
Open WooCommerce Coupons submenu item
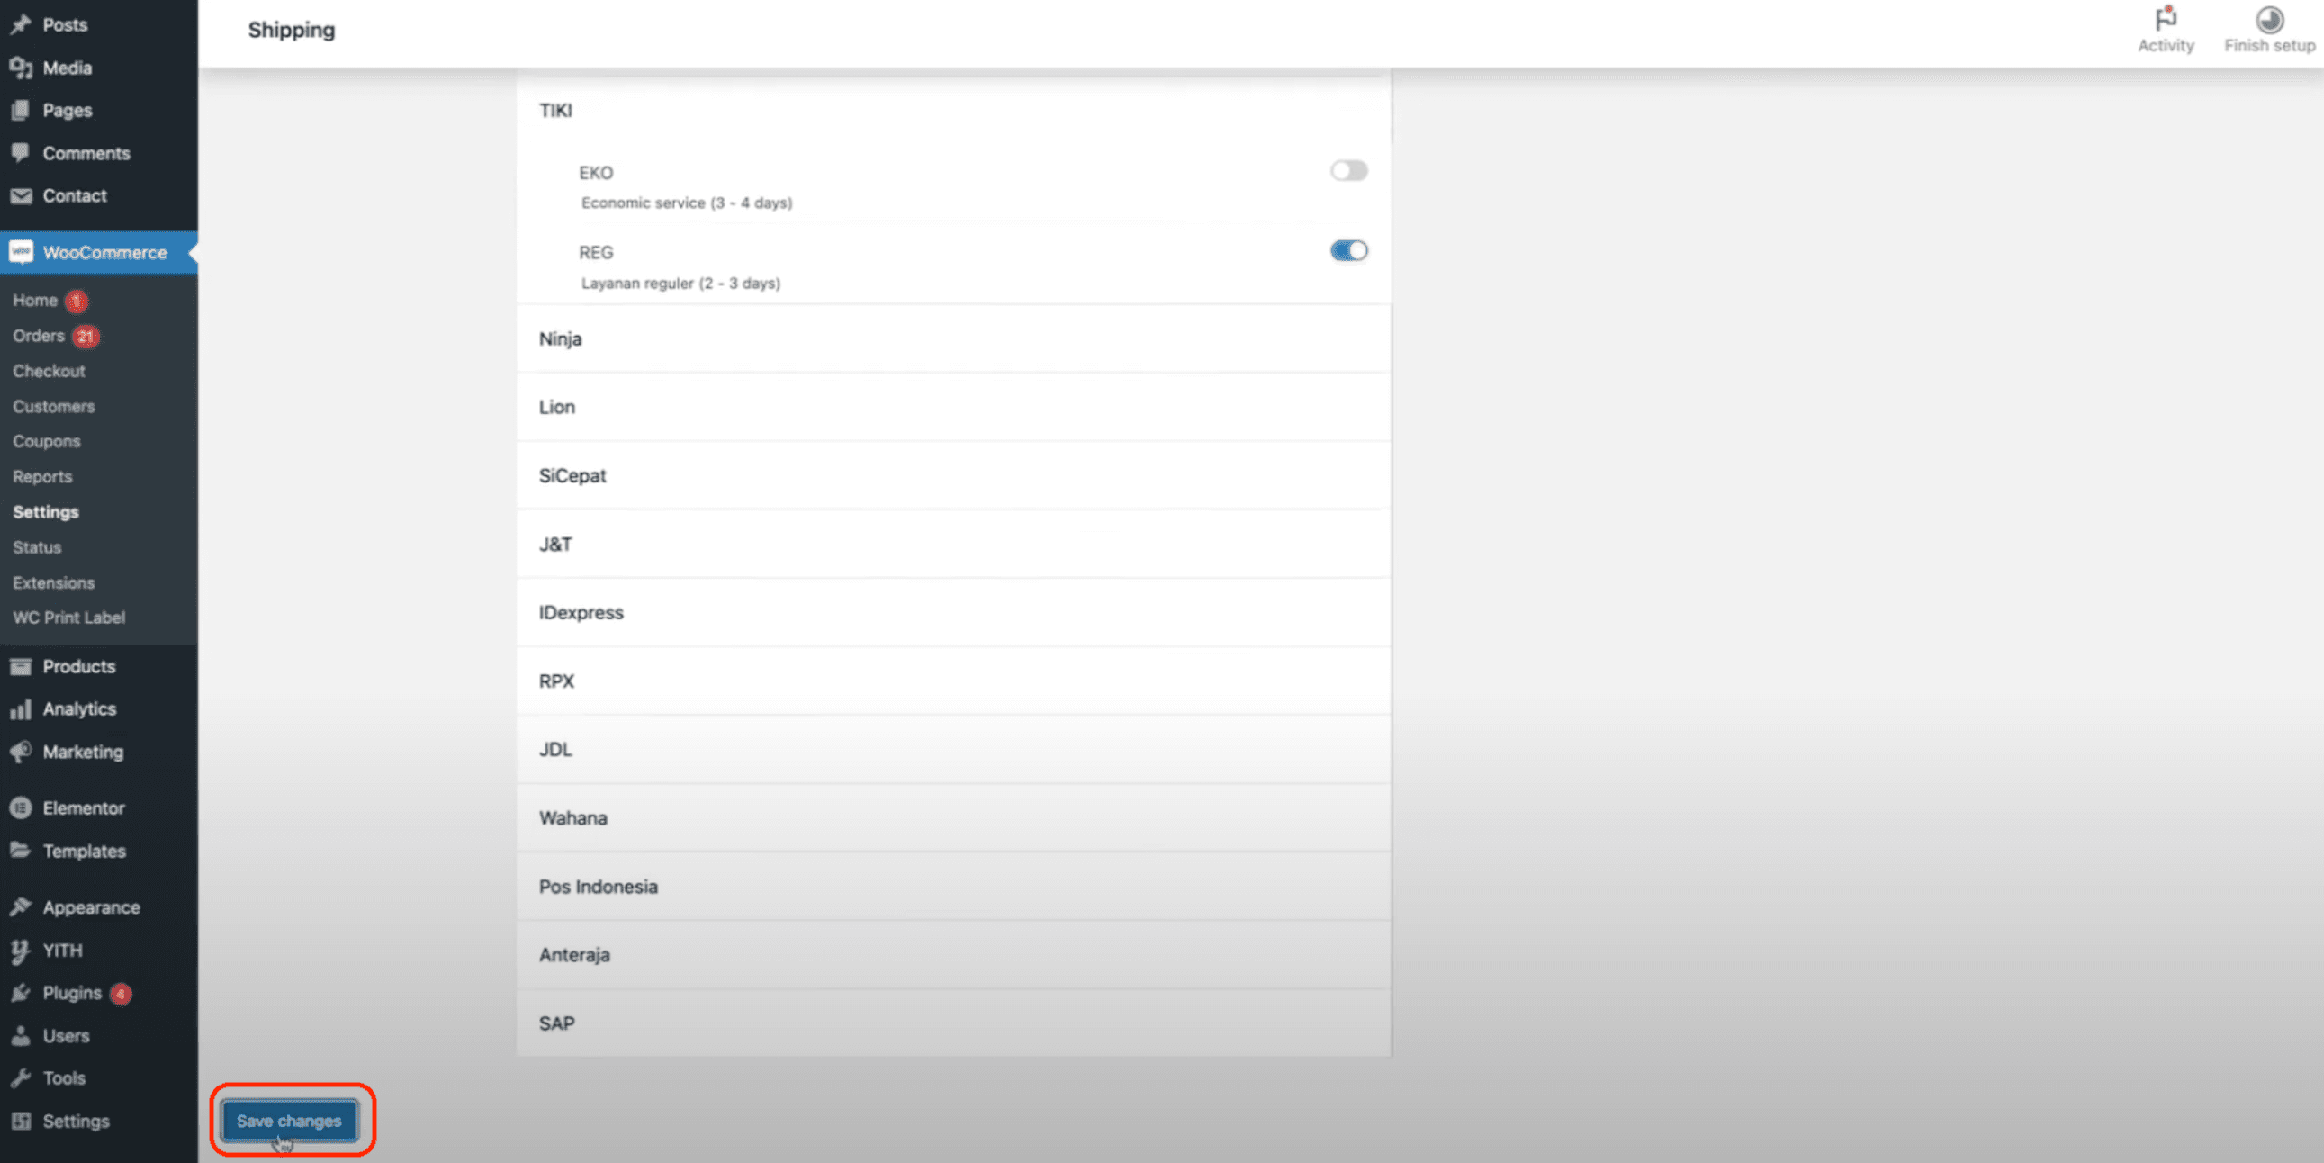click(x=46, y=441)
